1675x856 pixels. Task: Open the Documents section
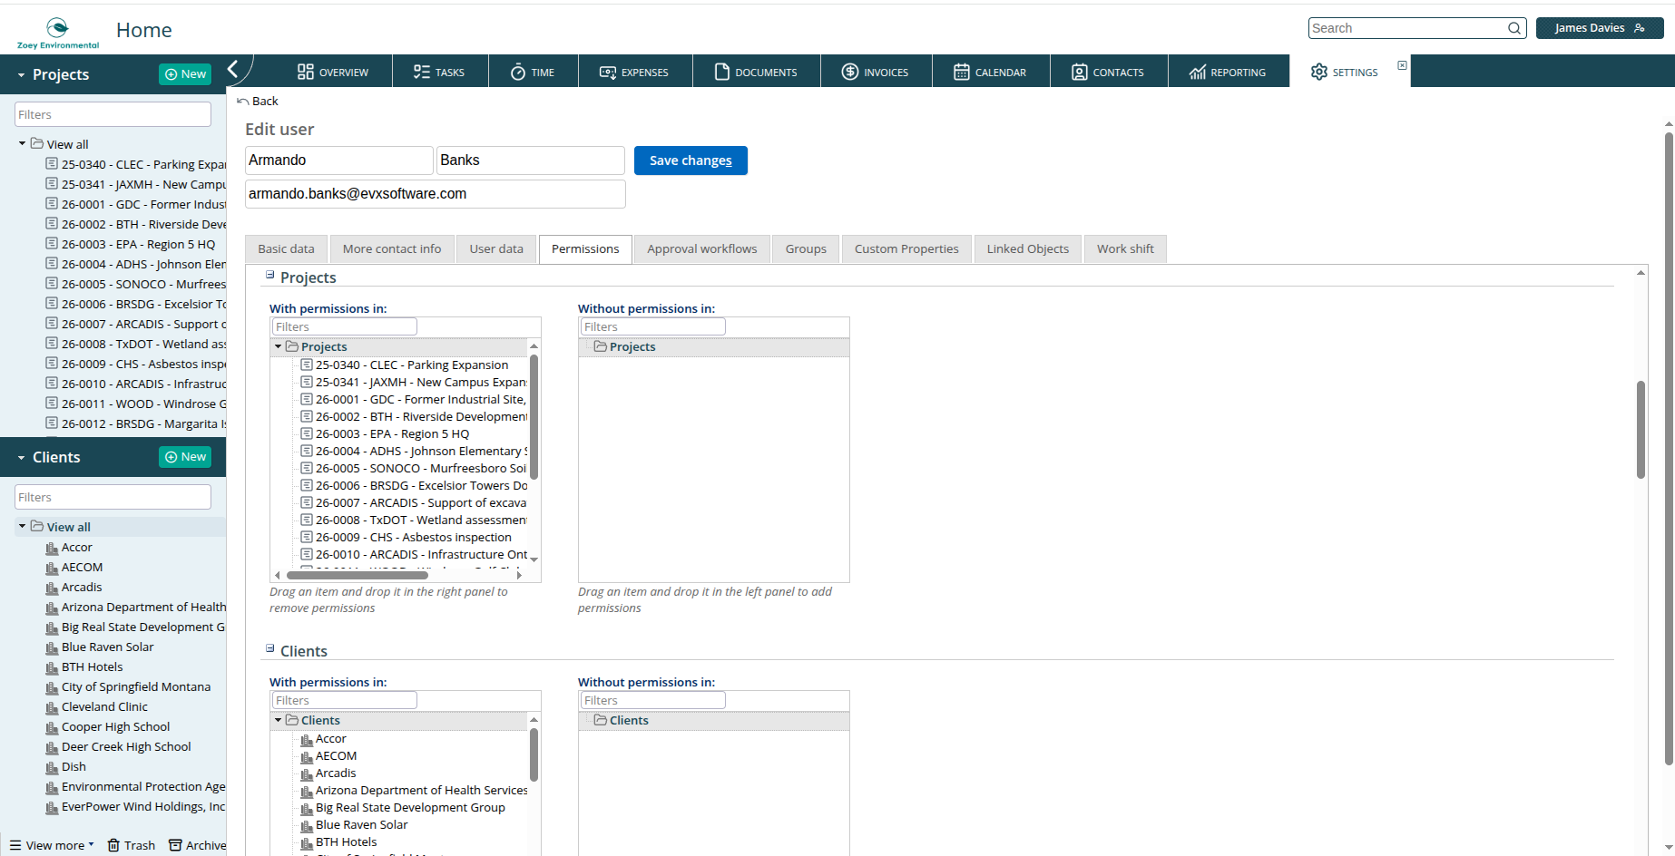click(756, 72)
